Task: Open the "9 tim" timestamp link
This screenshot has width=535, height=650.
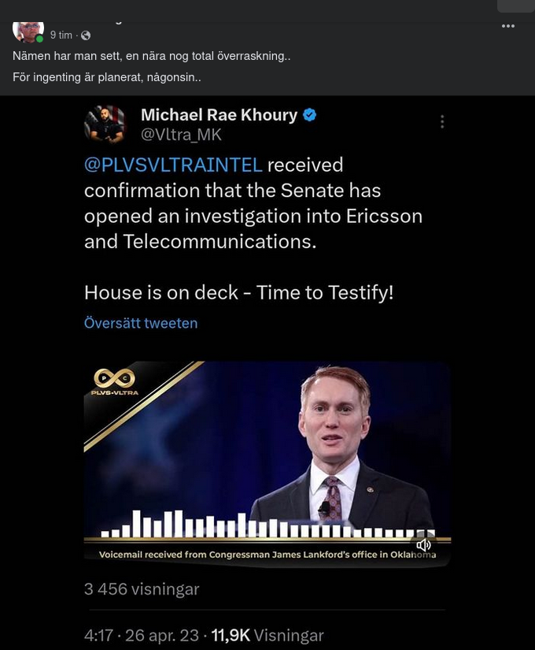Action: click(x=61, y=35)
